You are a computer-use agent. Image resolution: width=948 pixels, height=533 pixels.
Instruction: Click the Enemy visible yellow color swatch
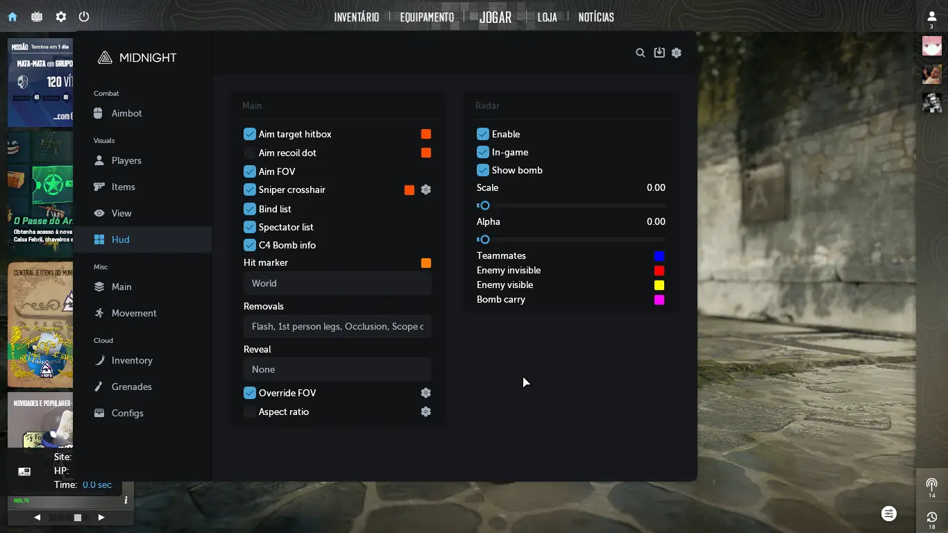(x=659, y=285)
